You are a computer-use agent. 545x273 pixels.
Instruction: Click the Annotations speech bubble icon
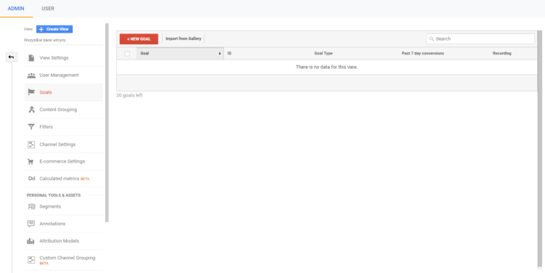31,224
